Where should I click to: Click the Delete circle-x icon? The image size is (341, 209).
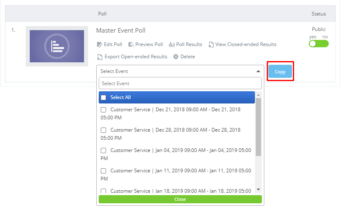click(x=176, y=57)
